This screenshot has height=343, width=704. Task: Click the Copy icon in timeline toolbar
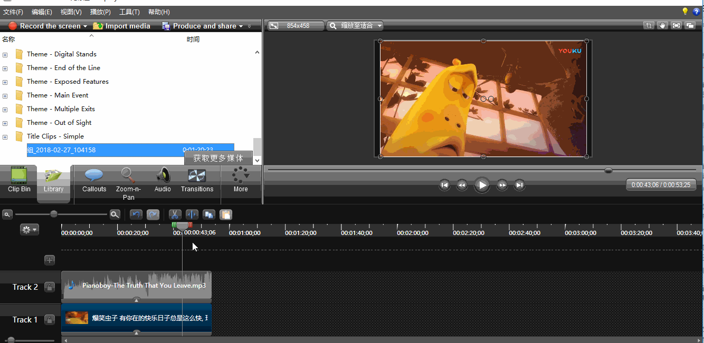(209, 214)
